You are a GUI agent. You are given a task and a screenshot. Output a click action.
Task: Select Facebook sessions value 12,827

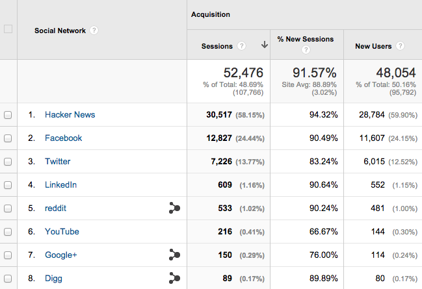pos(219,138)
